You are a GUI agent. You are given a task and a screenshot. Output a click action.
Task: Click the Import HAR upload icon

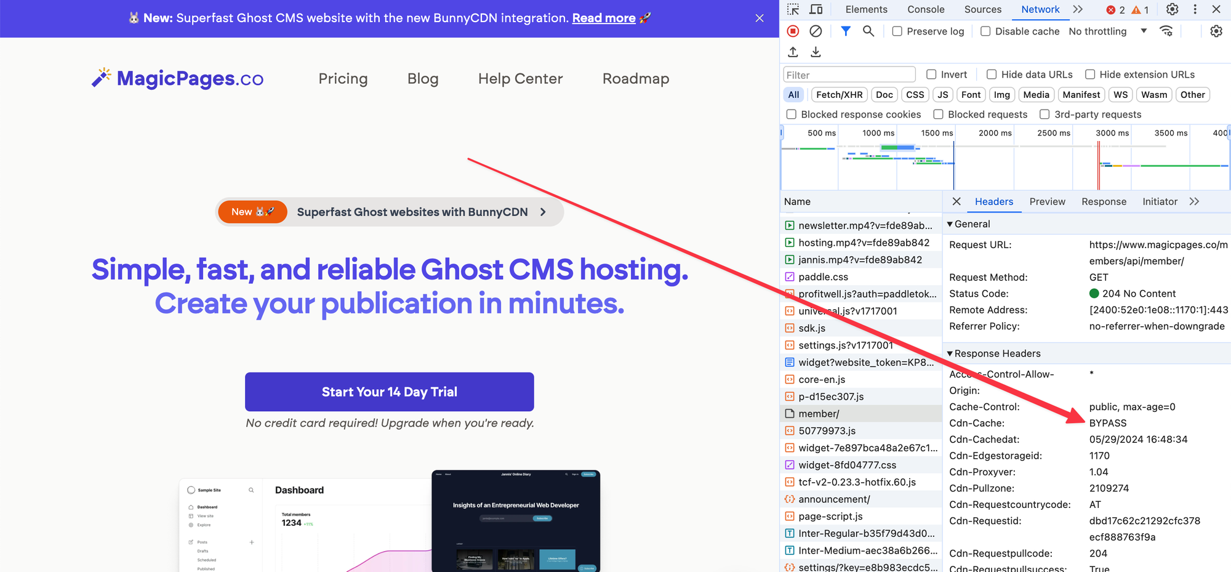(793, 52)
